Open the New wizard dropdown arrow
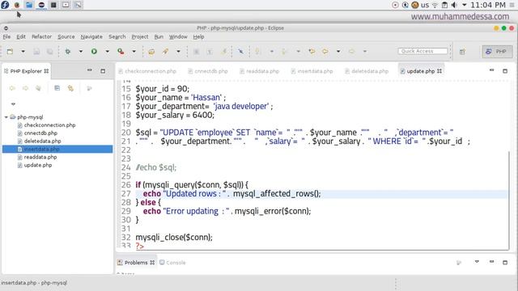Screen dimensions: 518x291 point(23,52)
